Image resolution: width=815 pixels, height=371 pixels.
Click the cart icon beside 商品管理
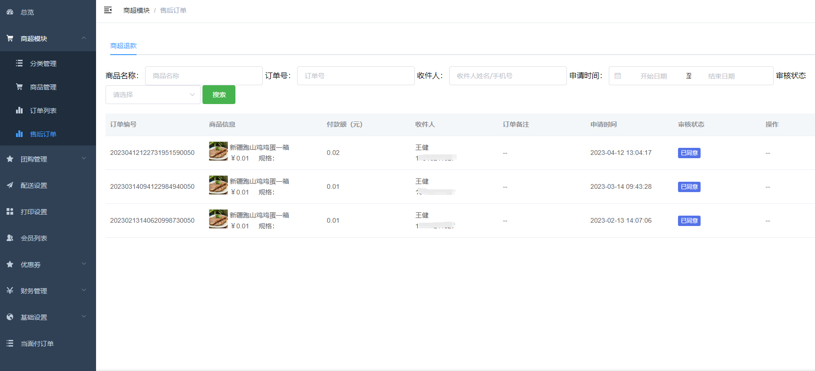tap(19, 87)
